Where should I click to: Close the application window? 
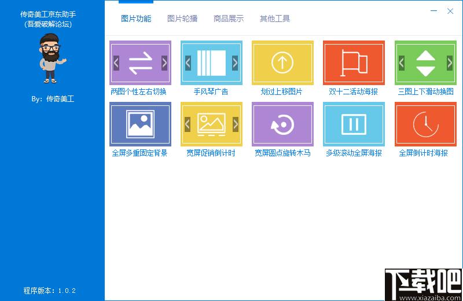(x=450, y=11)
